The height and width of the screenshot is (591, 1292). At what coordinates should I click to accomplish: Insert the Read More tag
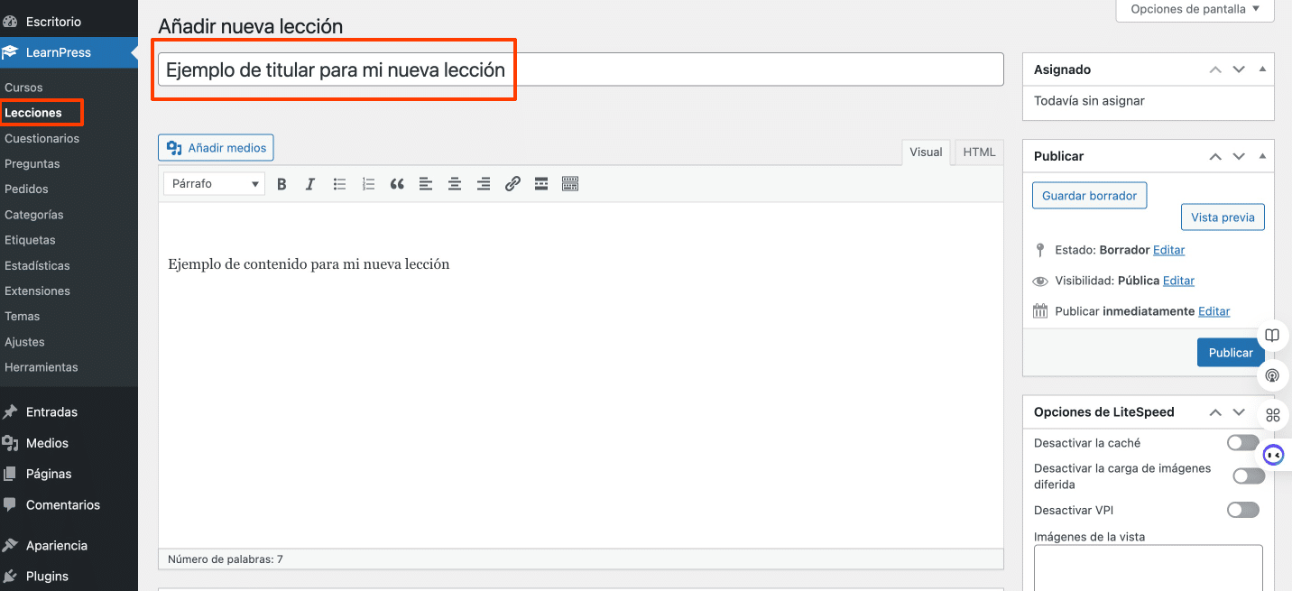(541, 184)
